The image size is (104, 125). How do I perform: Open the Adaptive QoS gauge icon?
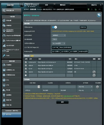click(4, 35)
